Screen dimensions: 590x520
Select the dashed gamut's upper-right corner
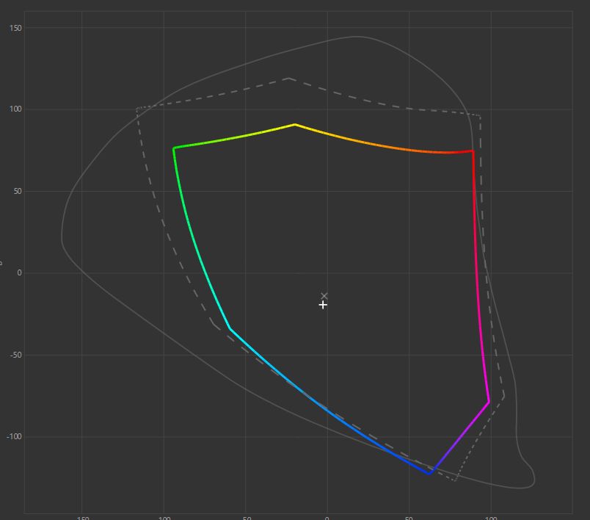[x=480, y=115]
